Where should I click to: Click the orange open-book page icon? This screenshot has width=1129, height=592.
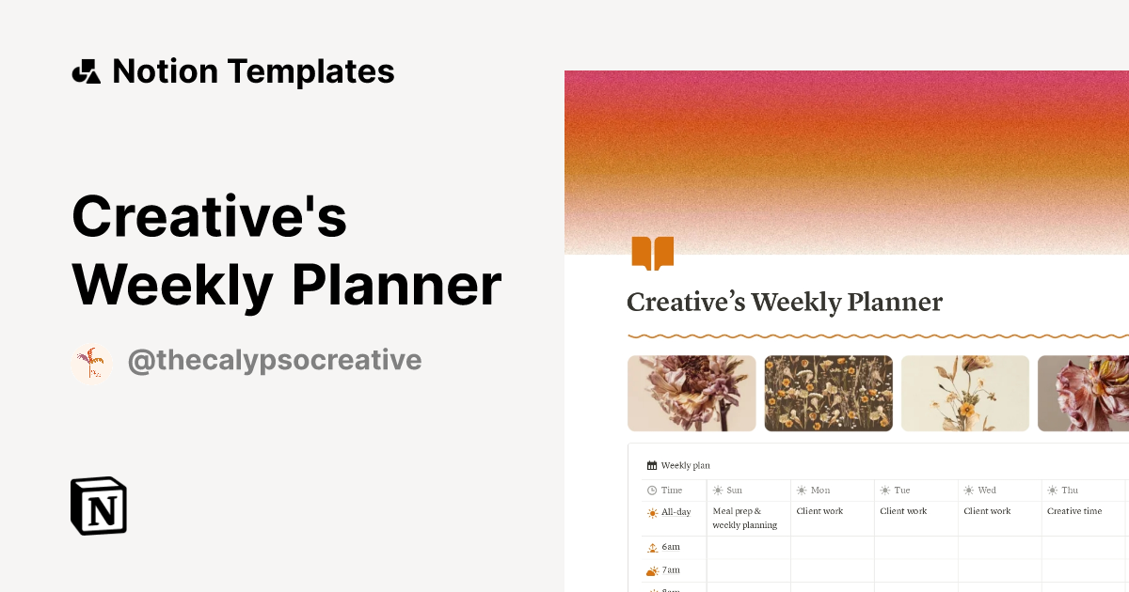pos(653,252)
